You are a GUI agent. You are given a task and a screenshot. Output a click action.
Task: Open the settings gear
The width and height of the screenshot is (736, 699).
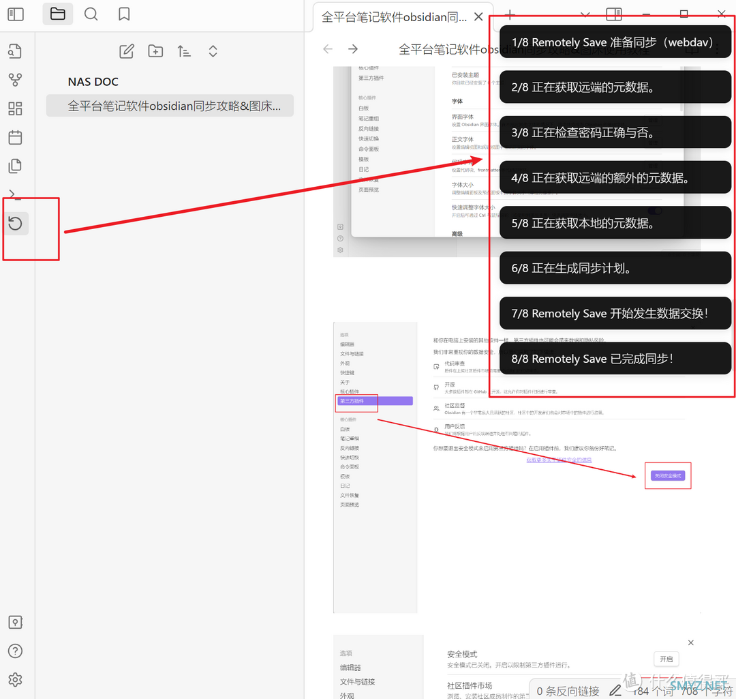15,680
